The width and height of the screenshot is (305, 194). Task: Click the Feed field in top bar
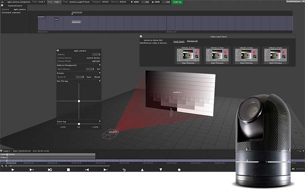[x=80, y=2]
